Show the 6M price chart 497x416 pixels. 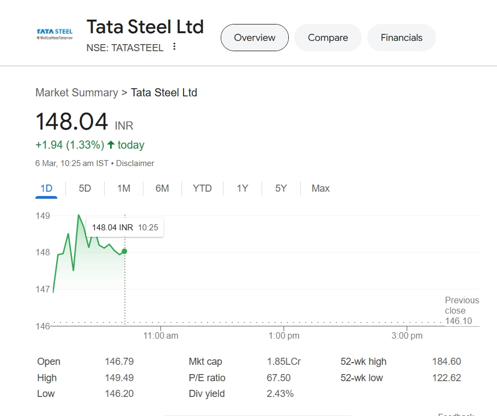click(162, 188)
